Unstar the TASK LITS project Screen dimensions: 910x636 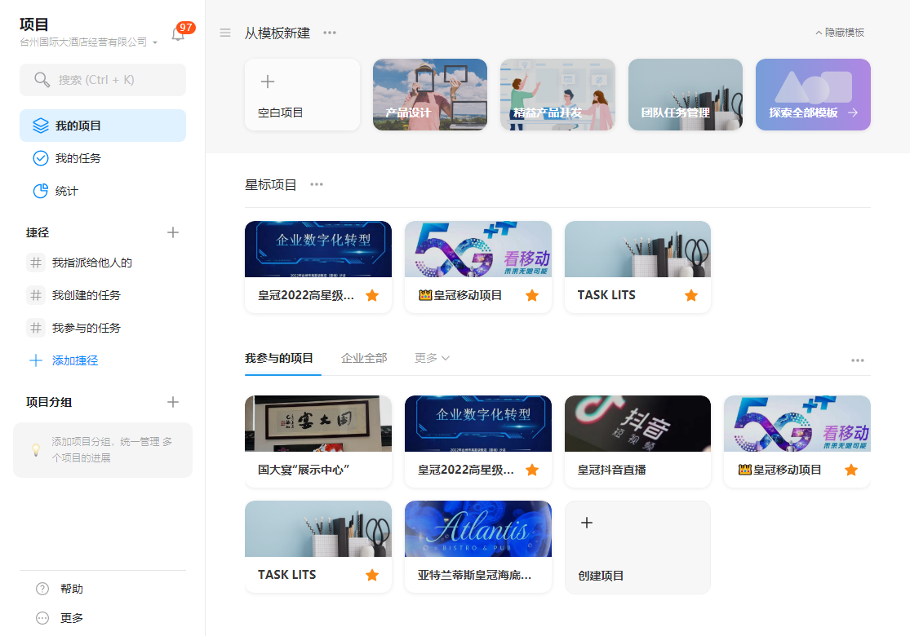coord(691,295)
